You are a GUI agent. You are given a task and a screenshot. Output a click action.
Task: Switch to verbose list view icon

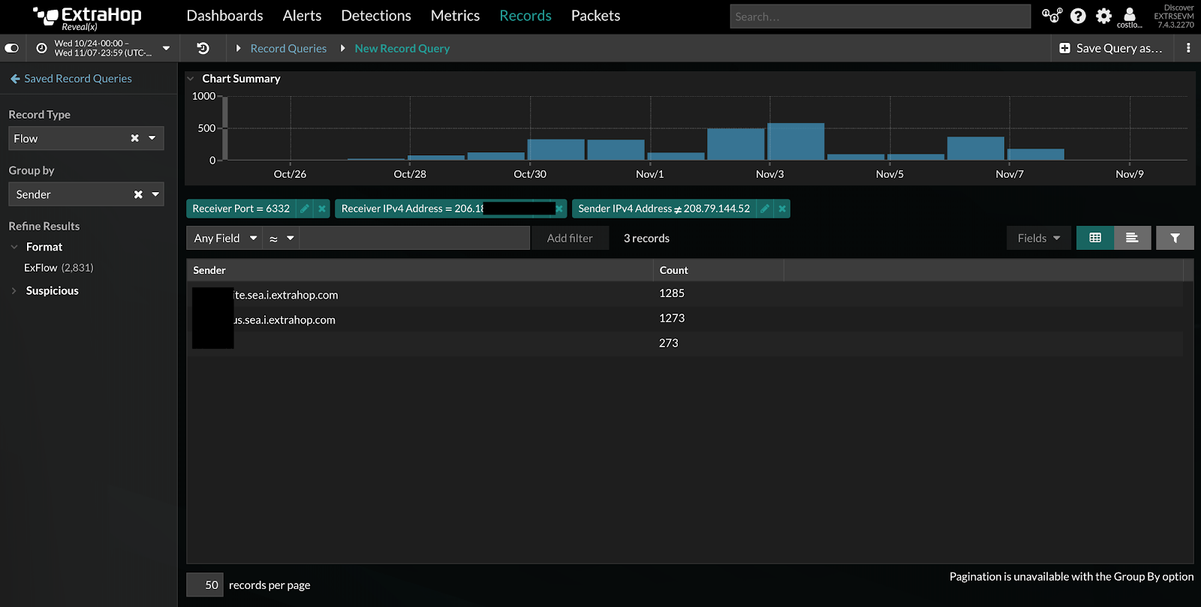(1132, 238)
